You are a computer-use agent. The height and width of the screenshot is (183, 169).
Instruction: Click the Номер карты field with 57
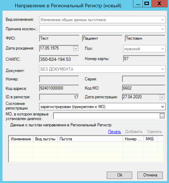(144, 59)
